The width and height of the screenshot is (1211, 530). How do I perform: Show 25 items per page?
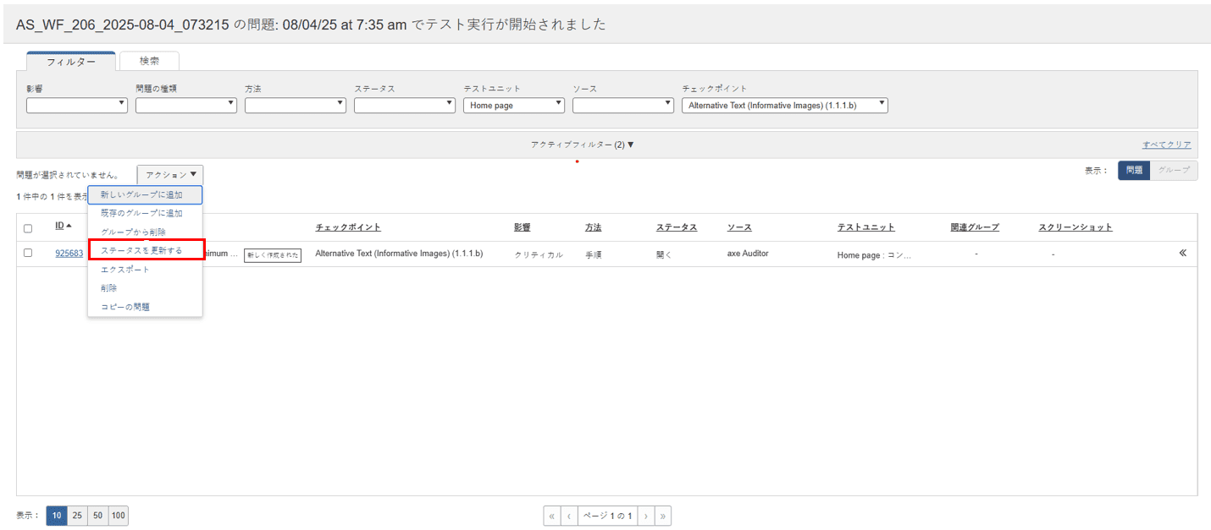[77, 516]
